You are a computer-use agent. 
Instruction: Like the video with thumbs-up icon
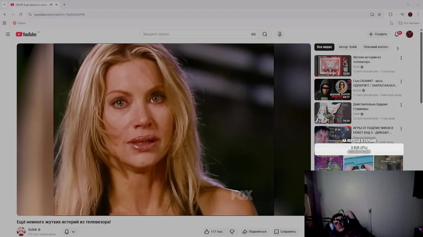207,232
